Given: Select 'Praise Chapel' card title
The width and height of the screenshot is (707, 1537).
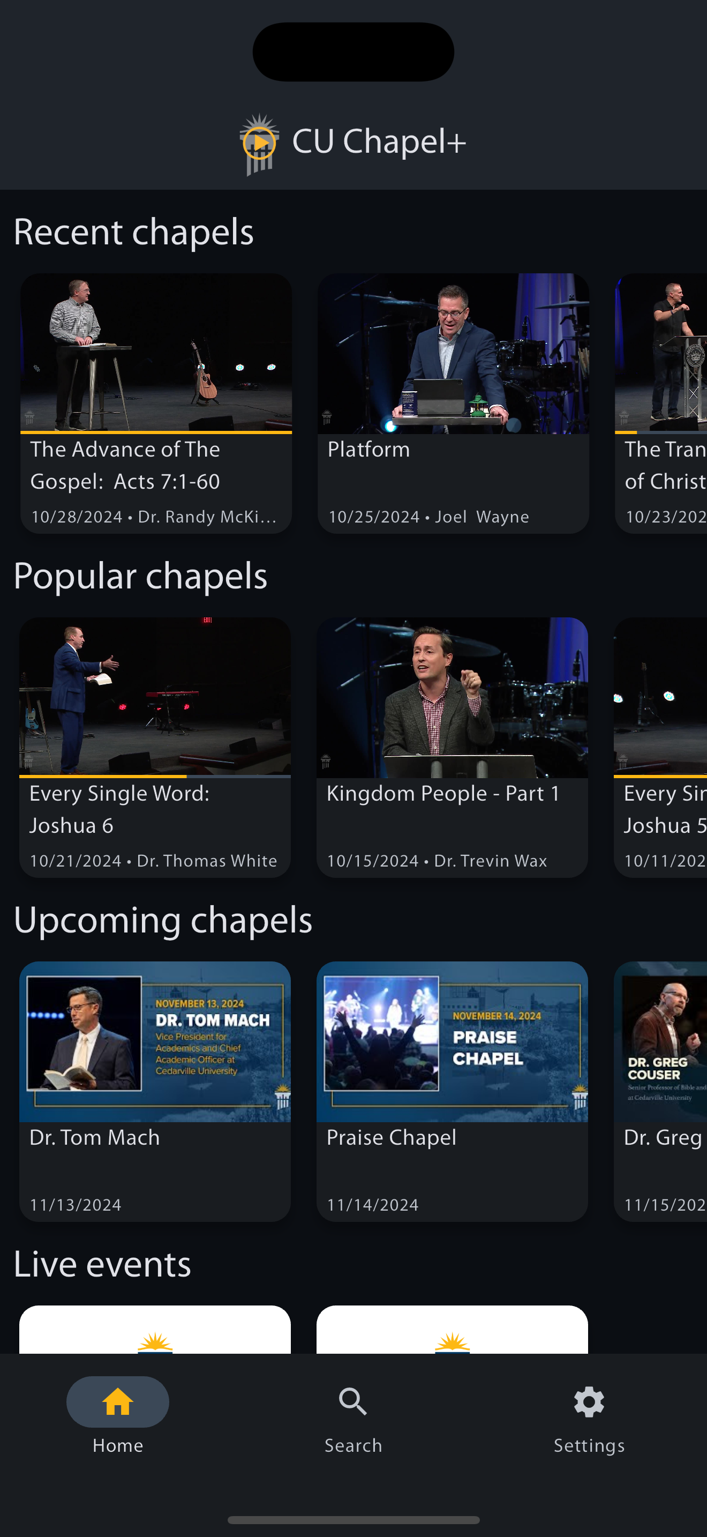Looking at the screenshot, I should [x=392, y=1137].
